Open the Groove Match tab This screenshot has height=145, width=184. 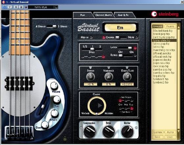(103, 15)
